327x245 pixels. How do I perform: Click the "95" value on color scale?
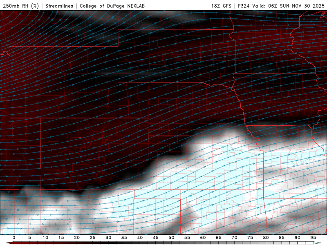pos(313,238)
